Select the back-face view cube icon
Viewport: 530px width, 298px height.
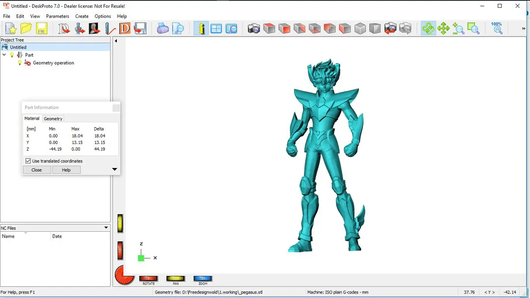(x=299, y=28)
